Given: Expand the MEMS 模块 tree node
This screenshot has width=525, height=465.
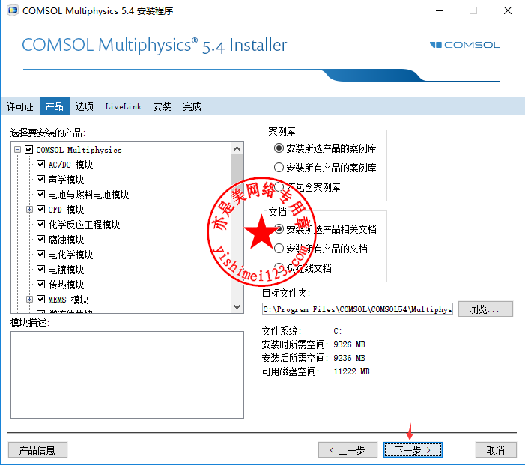Looking at the screenshot, I should pyautogui.click(x=29, y=299).
